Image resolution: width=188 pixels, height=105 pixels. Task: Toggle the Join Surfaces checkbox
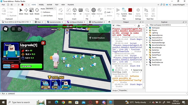(42, 16)
